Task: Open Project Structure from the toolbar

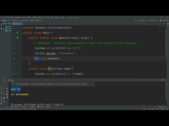Action: click(x=161, y=20)
